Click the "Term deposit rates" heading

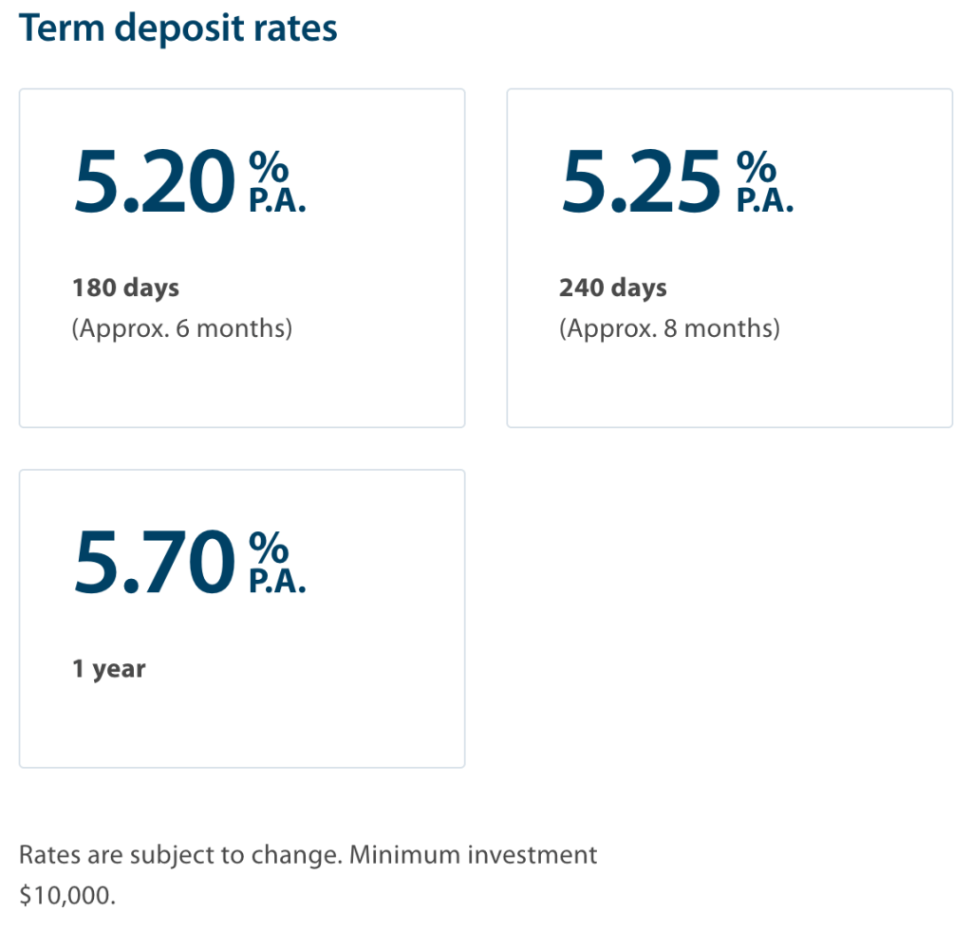tap(178, 28)
